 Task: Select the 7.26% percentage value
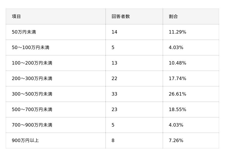point(176,141)
